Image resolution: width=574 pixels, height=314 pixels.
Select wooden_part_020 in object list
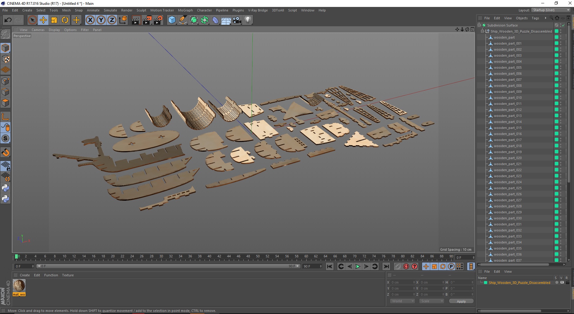(508, 158)
